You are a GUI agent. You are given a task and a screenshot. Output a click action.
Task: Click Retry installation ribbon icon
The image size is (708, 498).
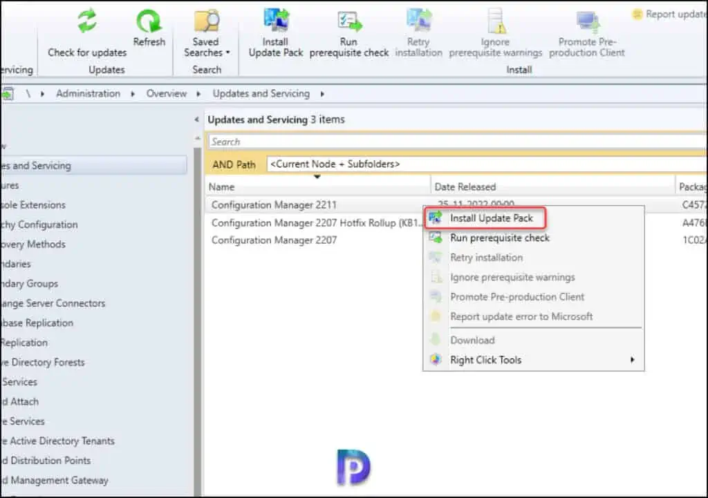coord(419,20)
